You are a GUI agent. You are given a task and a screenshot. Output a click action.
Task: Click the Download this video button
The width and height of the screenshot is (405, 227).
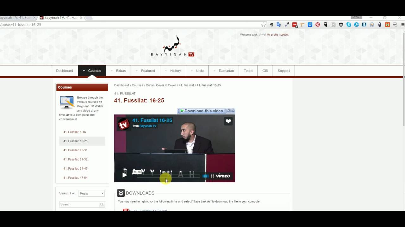click(202, 111)
